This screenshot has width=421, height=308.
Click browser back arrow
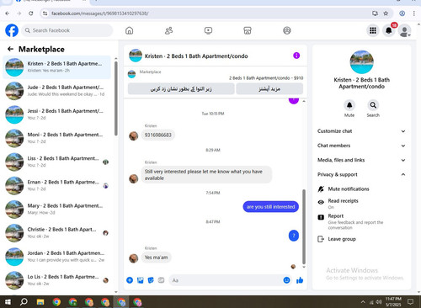coord(8,13)
